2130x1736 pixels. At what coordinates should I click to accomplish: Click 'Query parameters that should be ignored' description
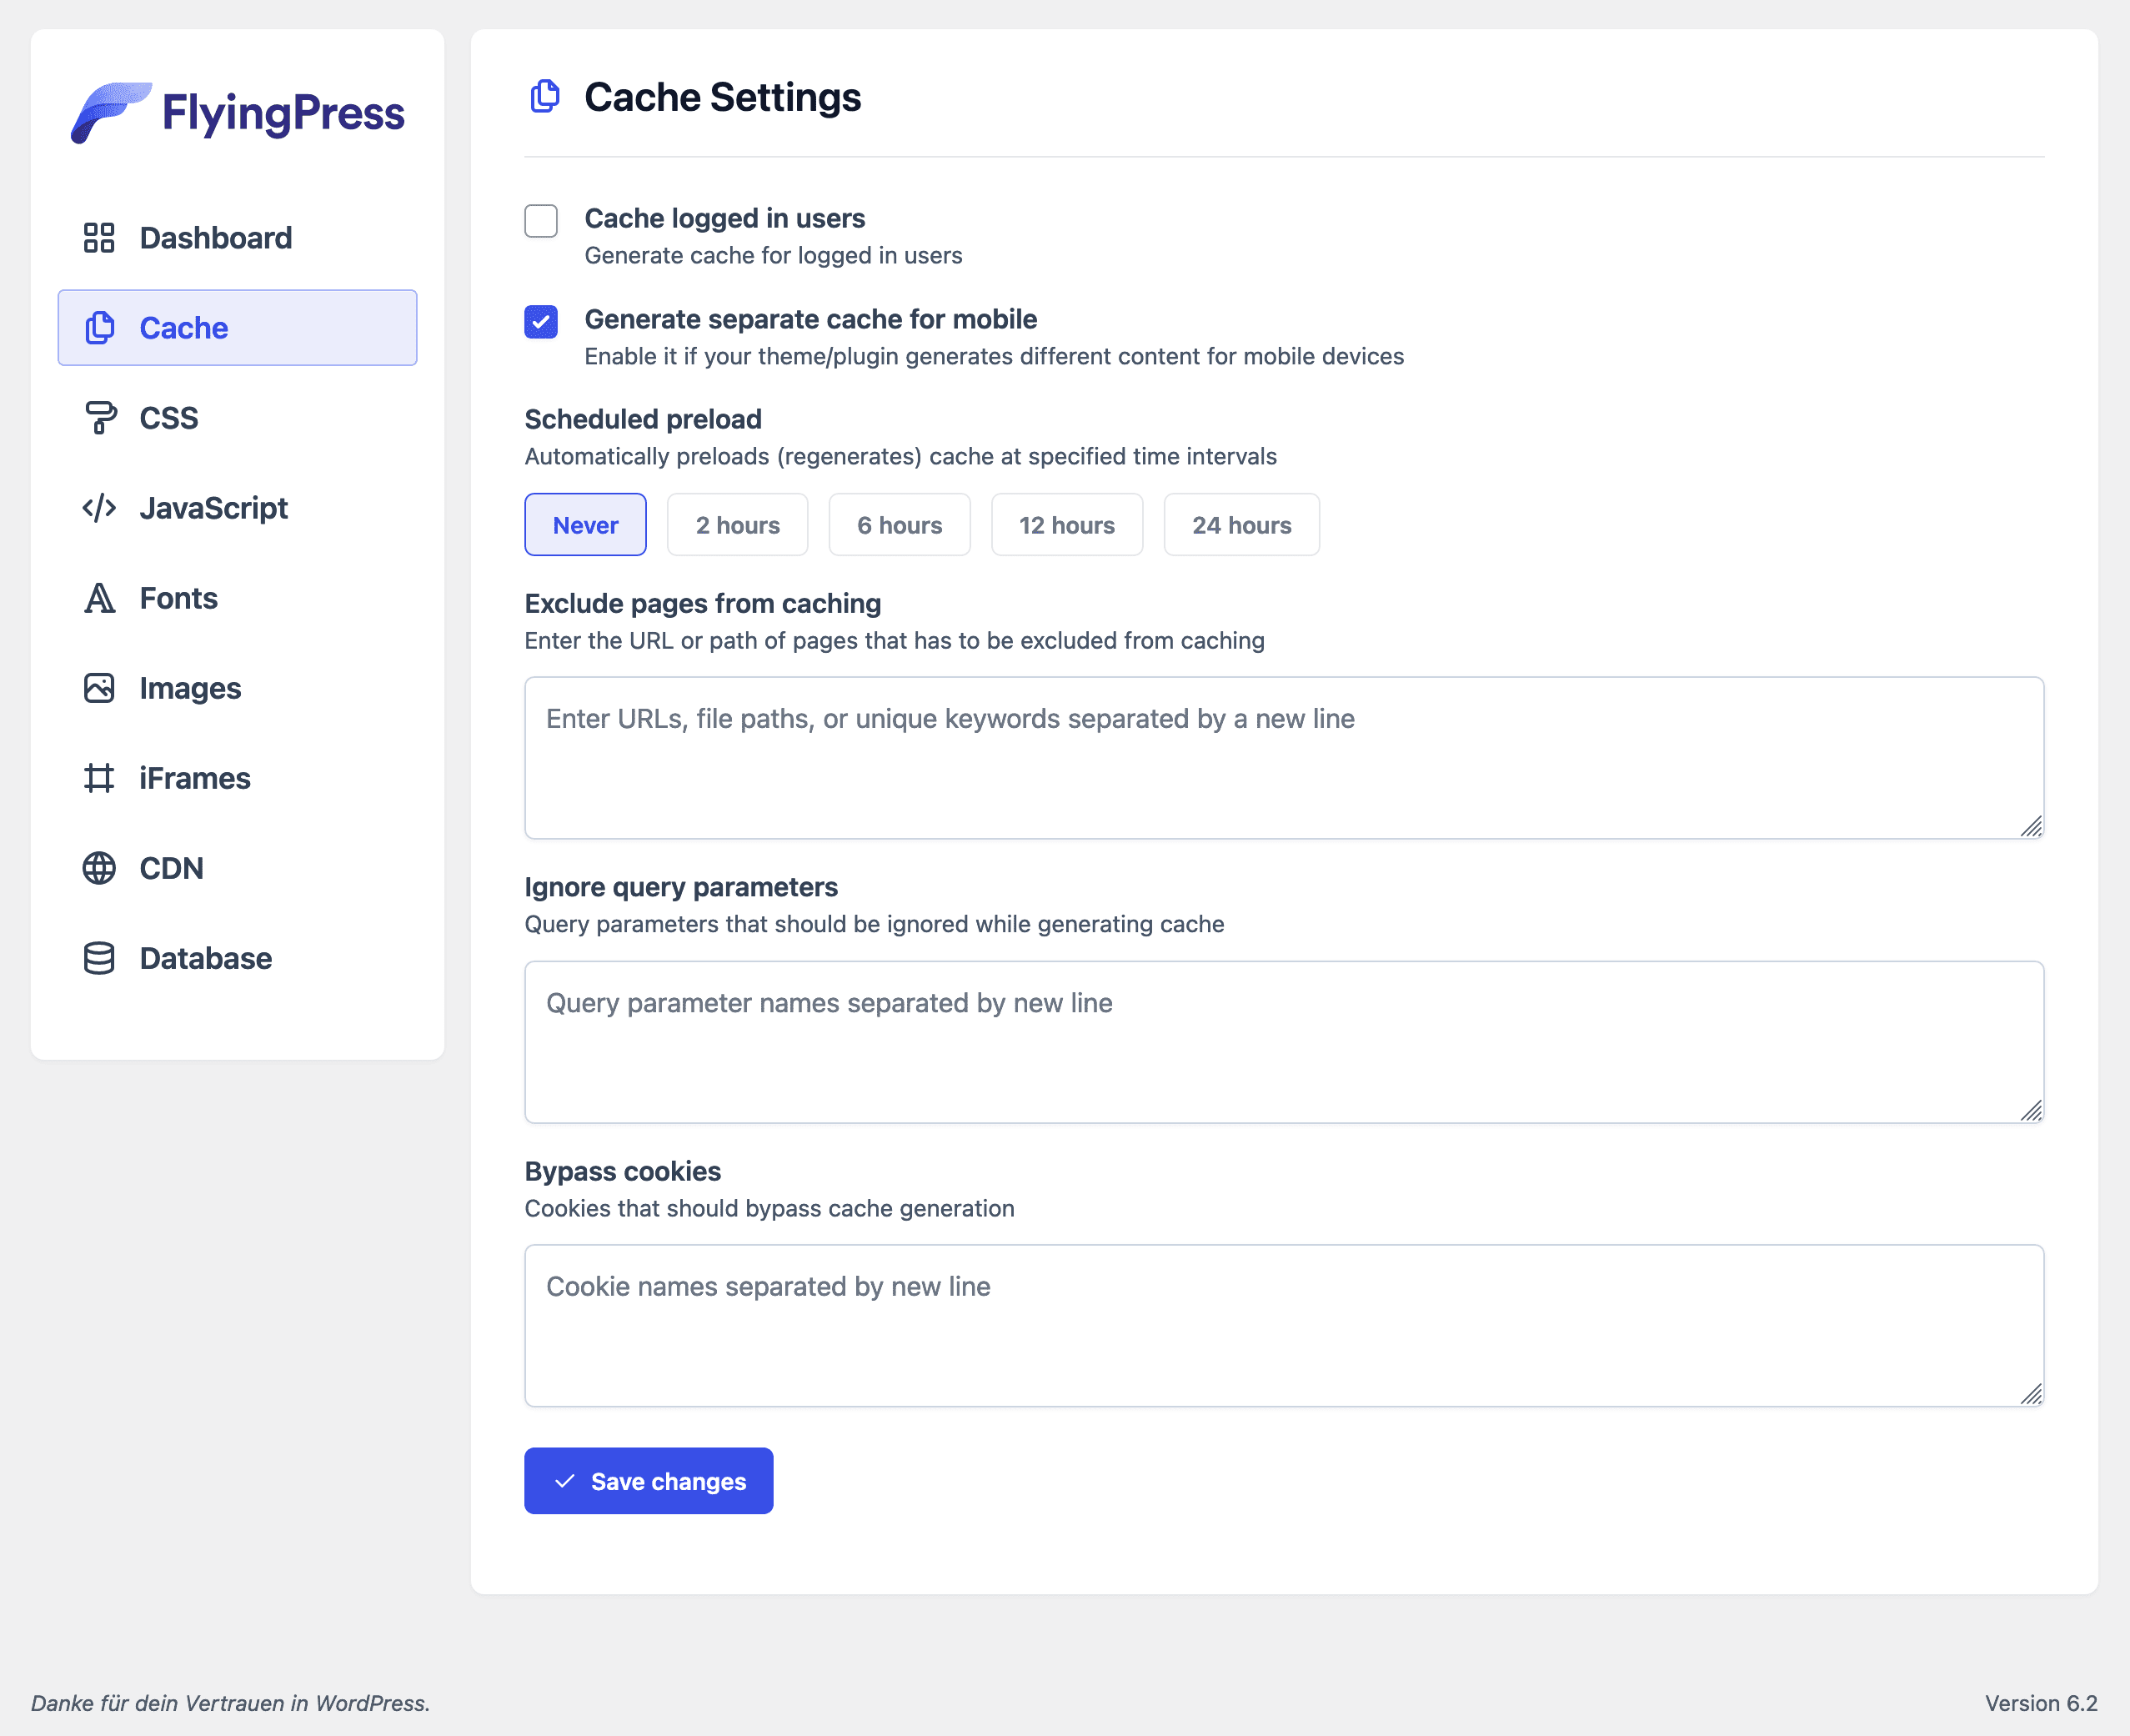pyautogui.click(x=875, y=924)
